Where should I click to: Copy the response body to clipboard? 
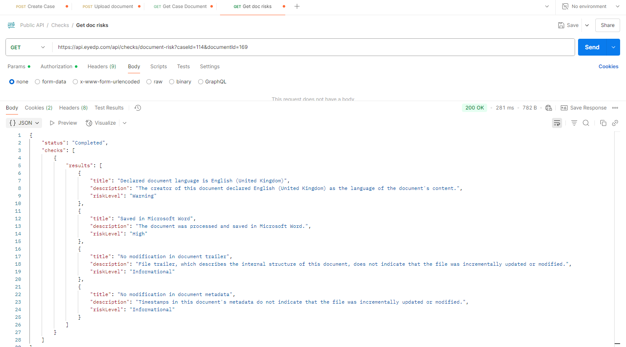point(603,123)
